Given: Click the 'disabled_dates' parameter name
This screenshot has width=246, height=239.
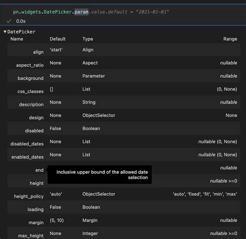Looking at the screenshot, I should click(27, 144).
